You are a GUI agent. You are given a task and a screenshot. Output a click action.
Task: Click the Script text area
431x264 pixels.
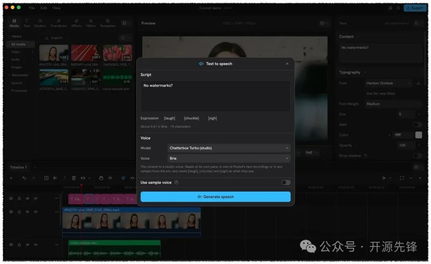[x=215, y=96]
